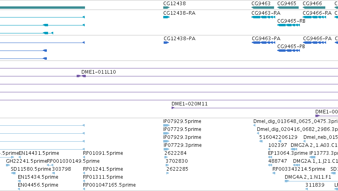The image size is (338, 191).
Task: Click feature 311839
Action: click(307, 189)
